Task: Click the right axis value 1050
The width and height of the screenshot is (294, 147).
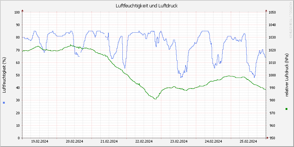Action: (272, 12)
